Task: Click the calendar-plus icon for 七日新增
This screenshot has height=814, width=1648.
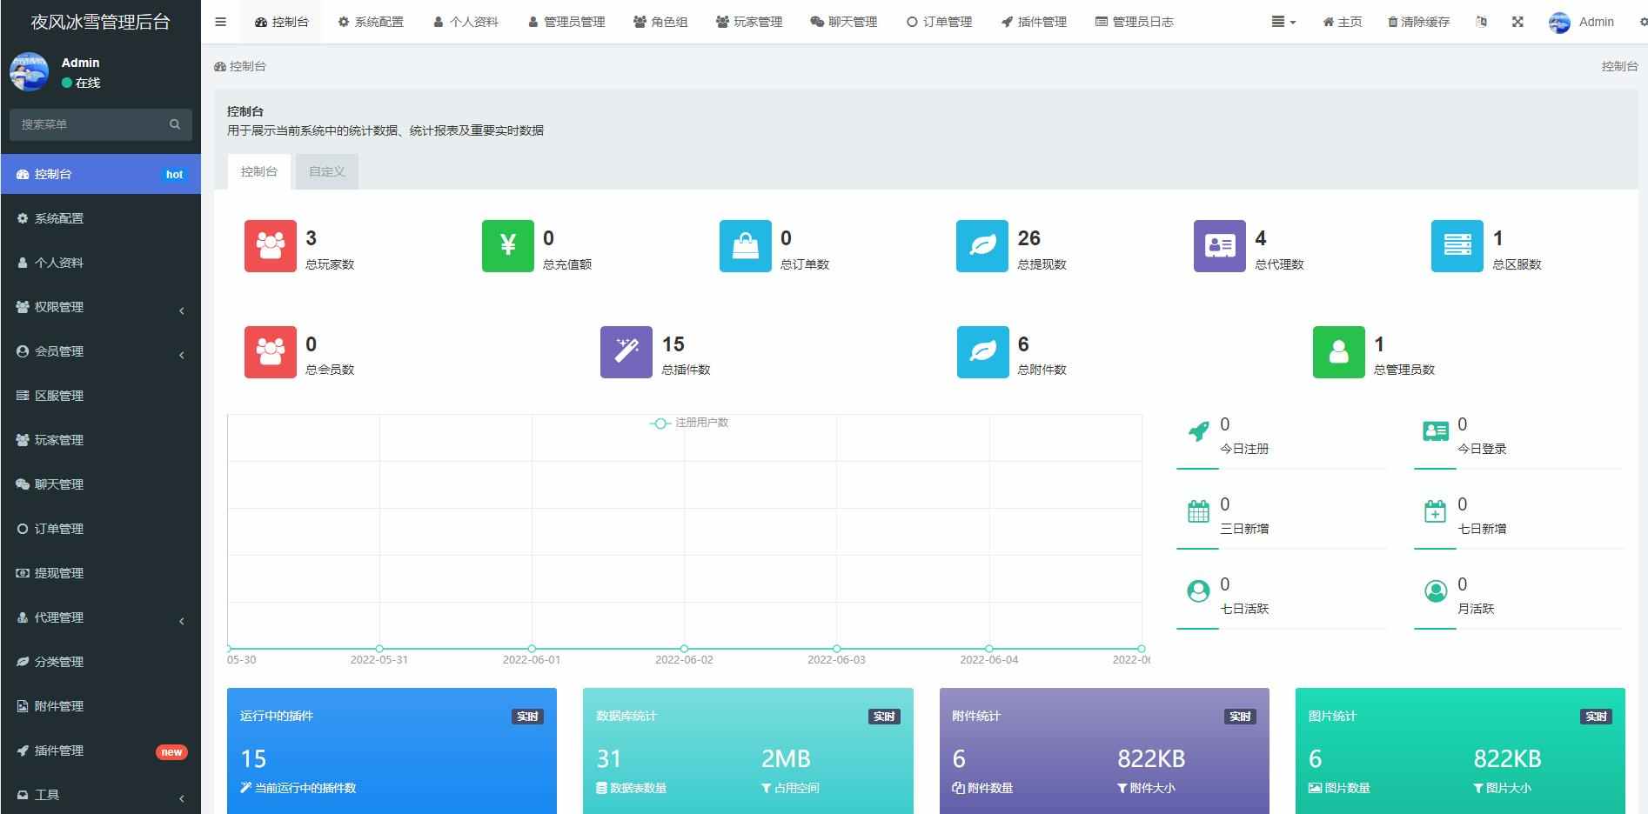Action: tap(1436, 511)
